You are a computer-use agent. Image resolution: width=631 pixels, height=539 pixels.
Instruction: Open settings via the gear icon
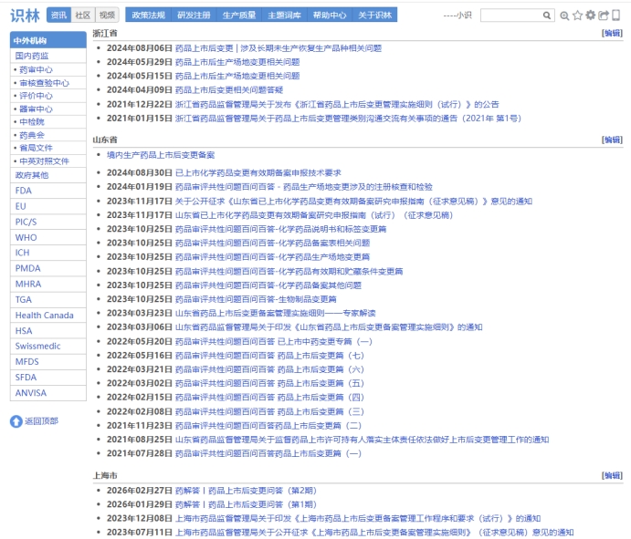pos(590,16)
